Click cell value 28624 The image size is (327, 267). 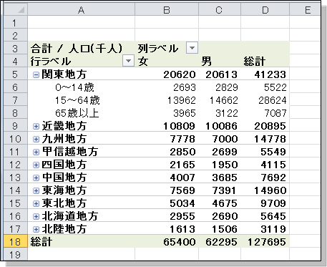273,100
